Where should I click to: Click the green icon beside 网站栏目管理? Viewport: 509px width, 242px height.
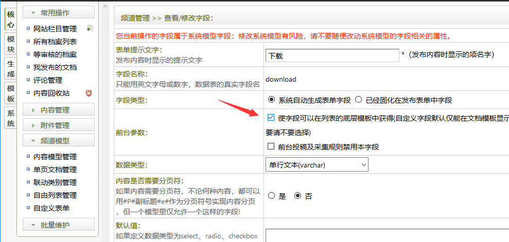tap(90, 28)
